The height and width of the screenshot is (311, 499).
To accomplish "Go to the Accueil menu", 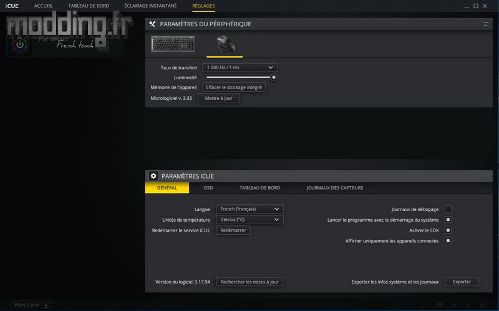I will click(44, 6).
